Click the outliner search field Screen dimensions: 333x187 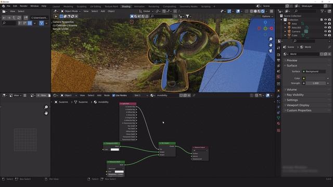click(x=306, y=11)
